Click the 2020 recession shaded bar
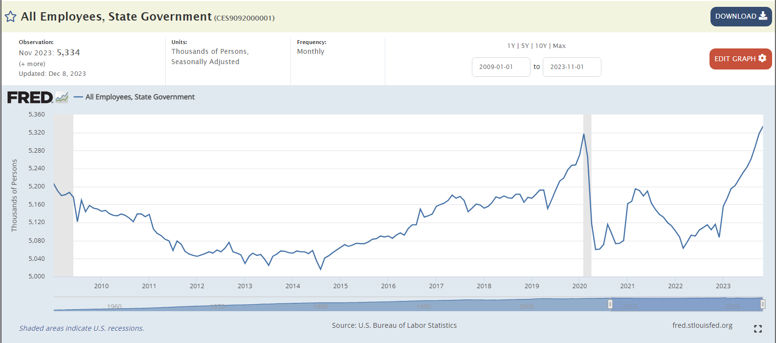 click(x=587, y=196)
